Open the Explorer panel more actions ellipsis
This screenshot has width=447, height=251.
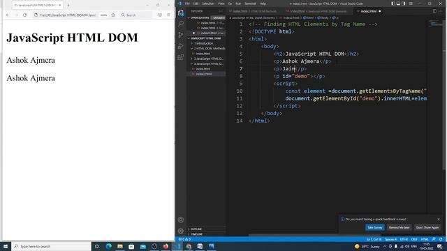[x=221, y=11]
